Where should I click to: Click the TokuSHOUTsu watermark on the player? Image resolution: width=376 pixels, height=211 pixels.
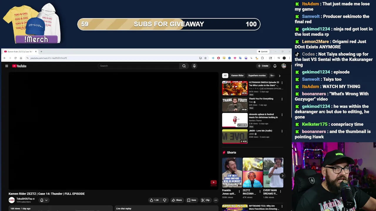[x=214, y=183]
